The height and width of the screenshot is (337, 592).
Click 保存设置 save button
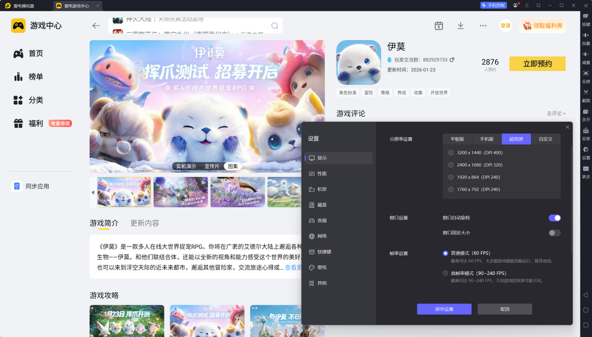(x=444, y=309)
